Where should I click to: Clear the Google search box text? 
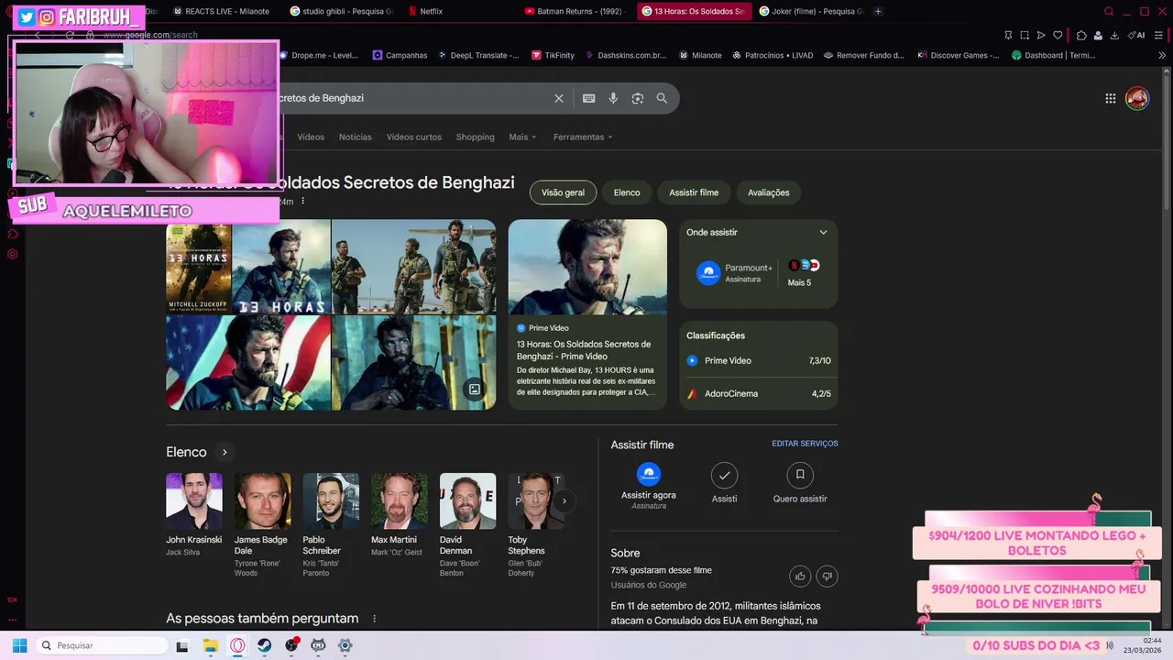pos(559,98)
